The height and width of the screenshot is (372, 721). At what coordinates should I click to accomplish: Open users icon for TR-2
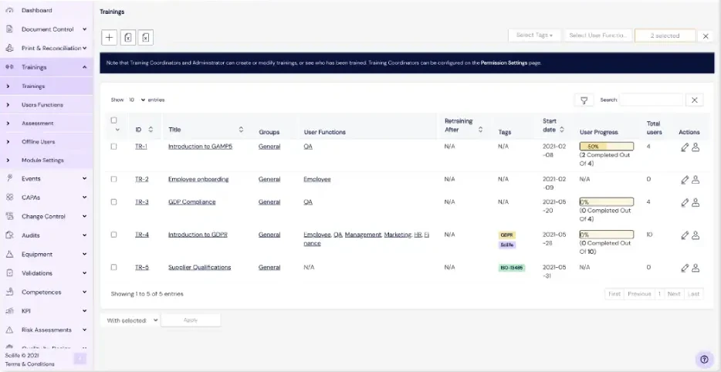696,180
